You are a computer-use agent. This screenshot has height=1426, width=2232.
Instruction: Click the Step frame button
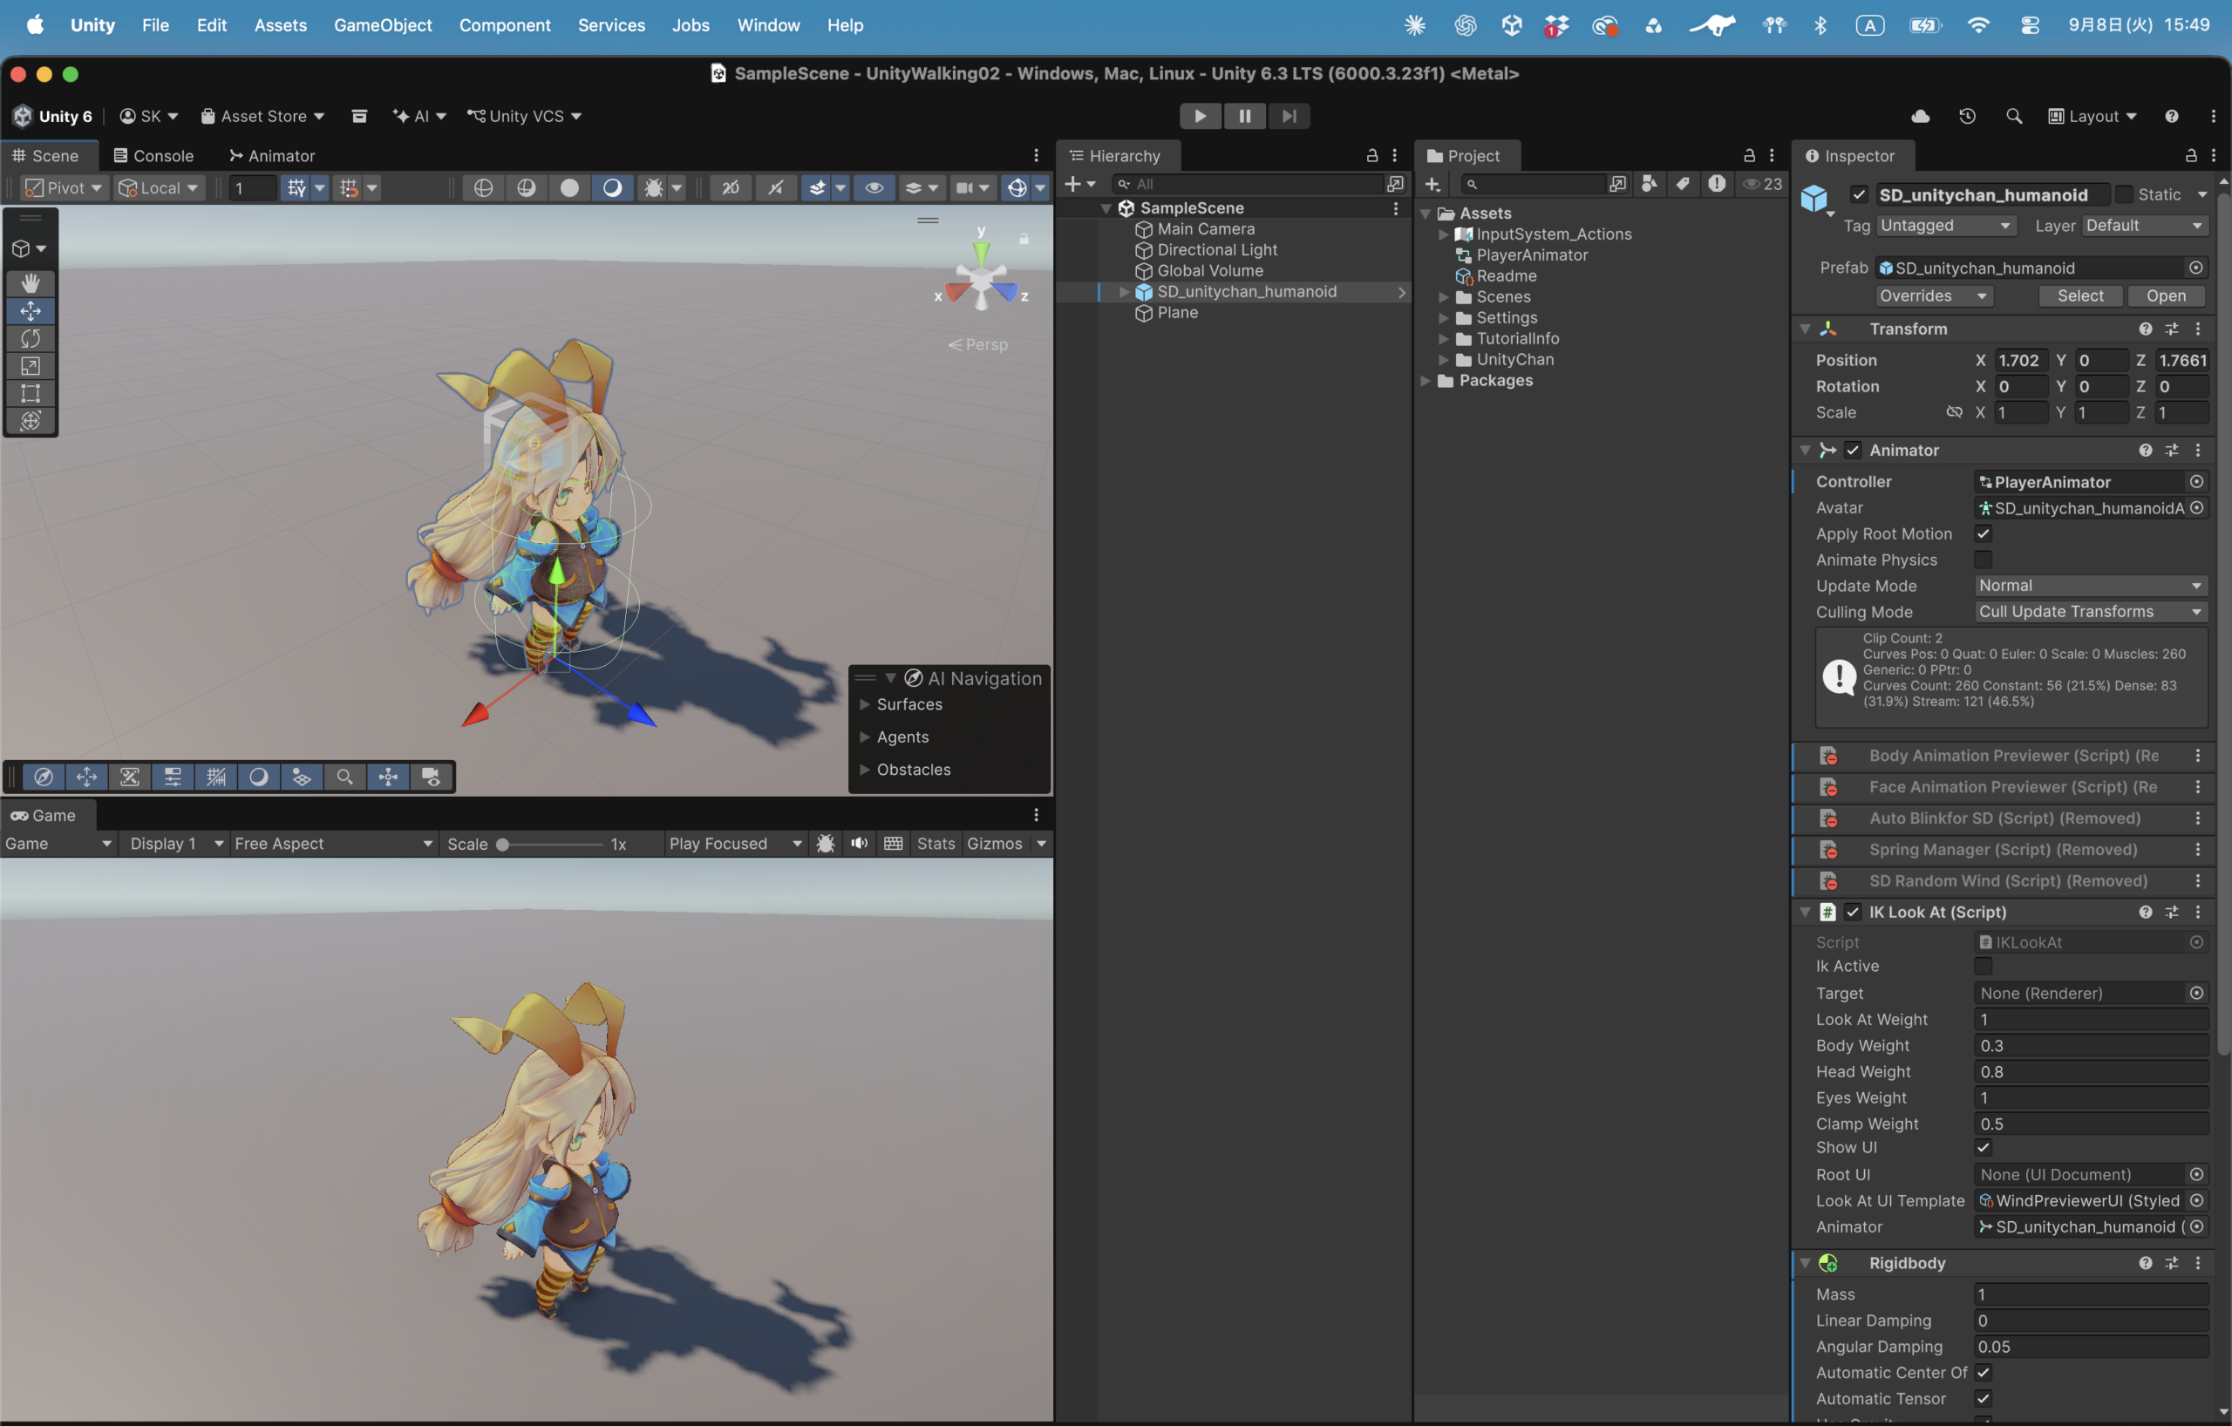pos(1290,116)
